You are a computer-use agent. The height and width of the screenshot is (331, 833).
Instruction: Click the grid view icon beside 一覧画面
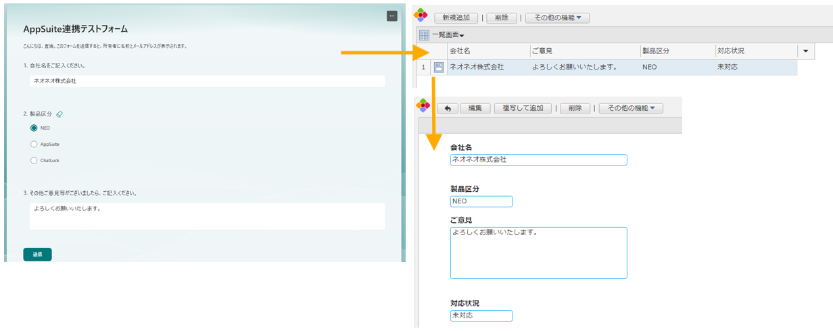point(424,34)
